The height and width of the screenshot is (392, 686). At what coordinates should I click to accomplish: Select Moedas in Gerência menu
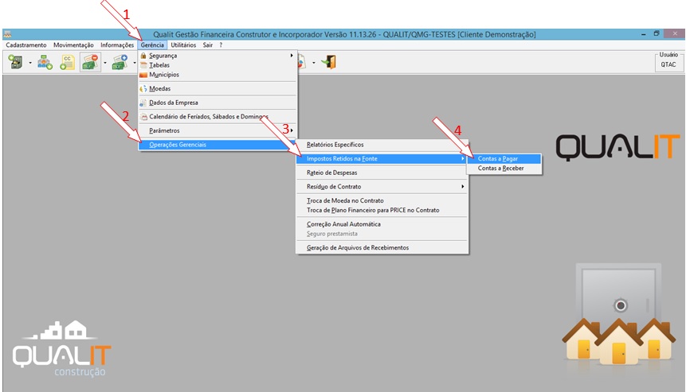pyautogui.click(x=218, y=88)
